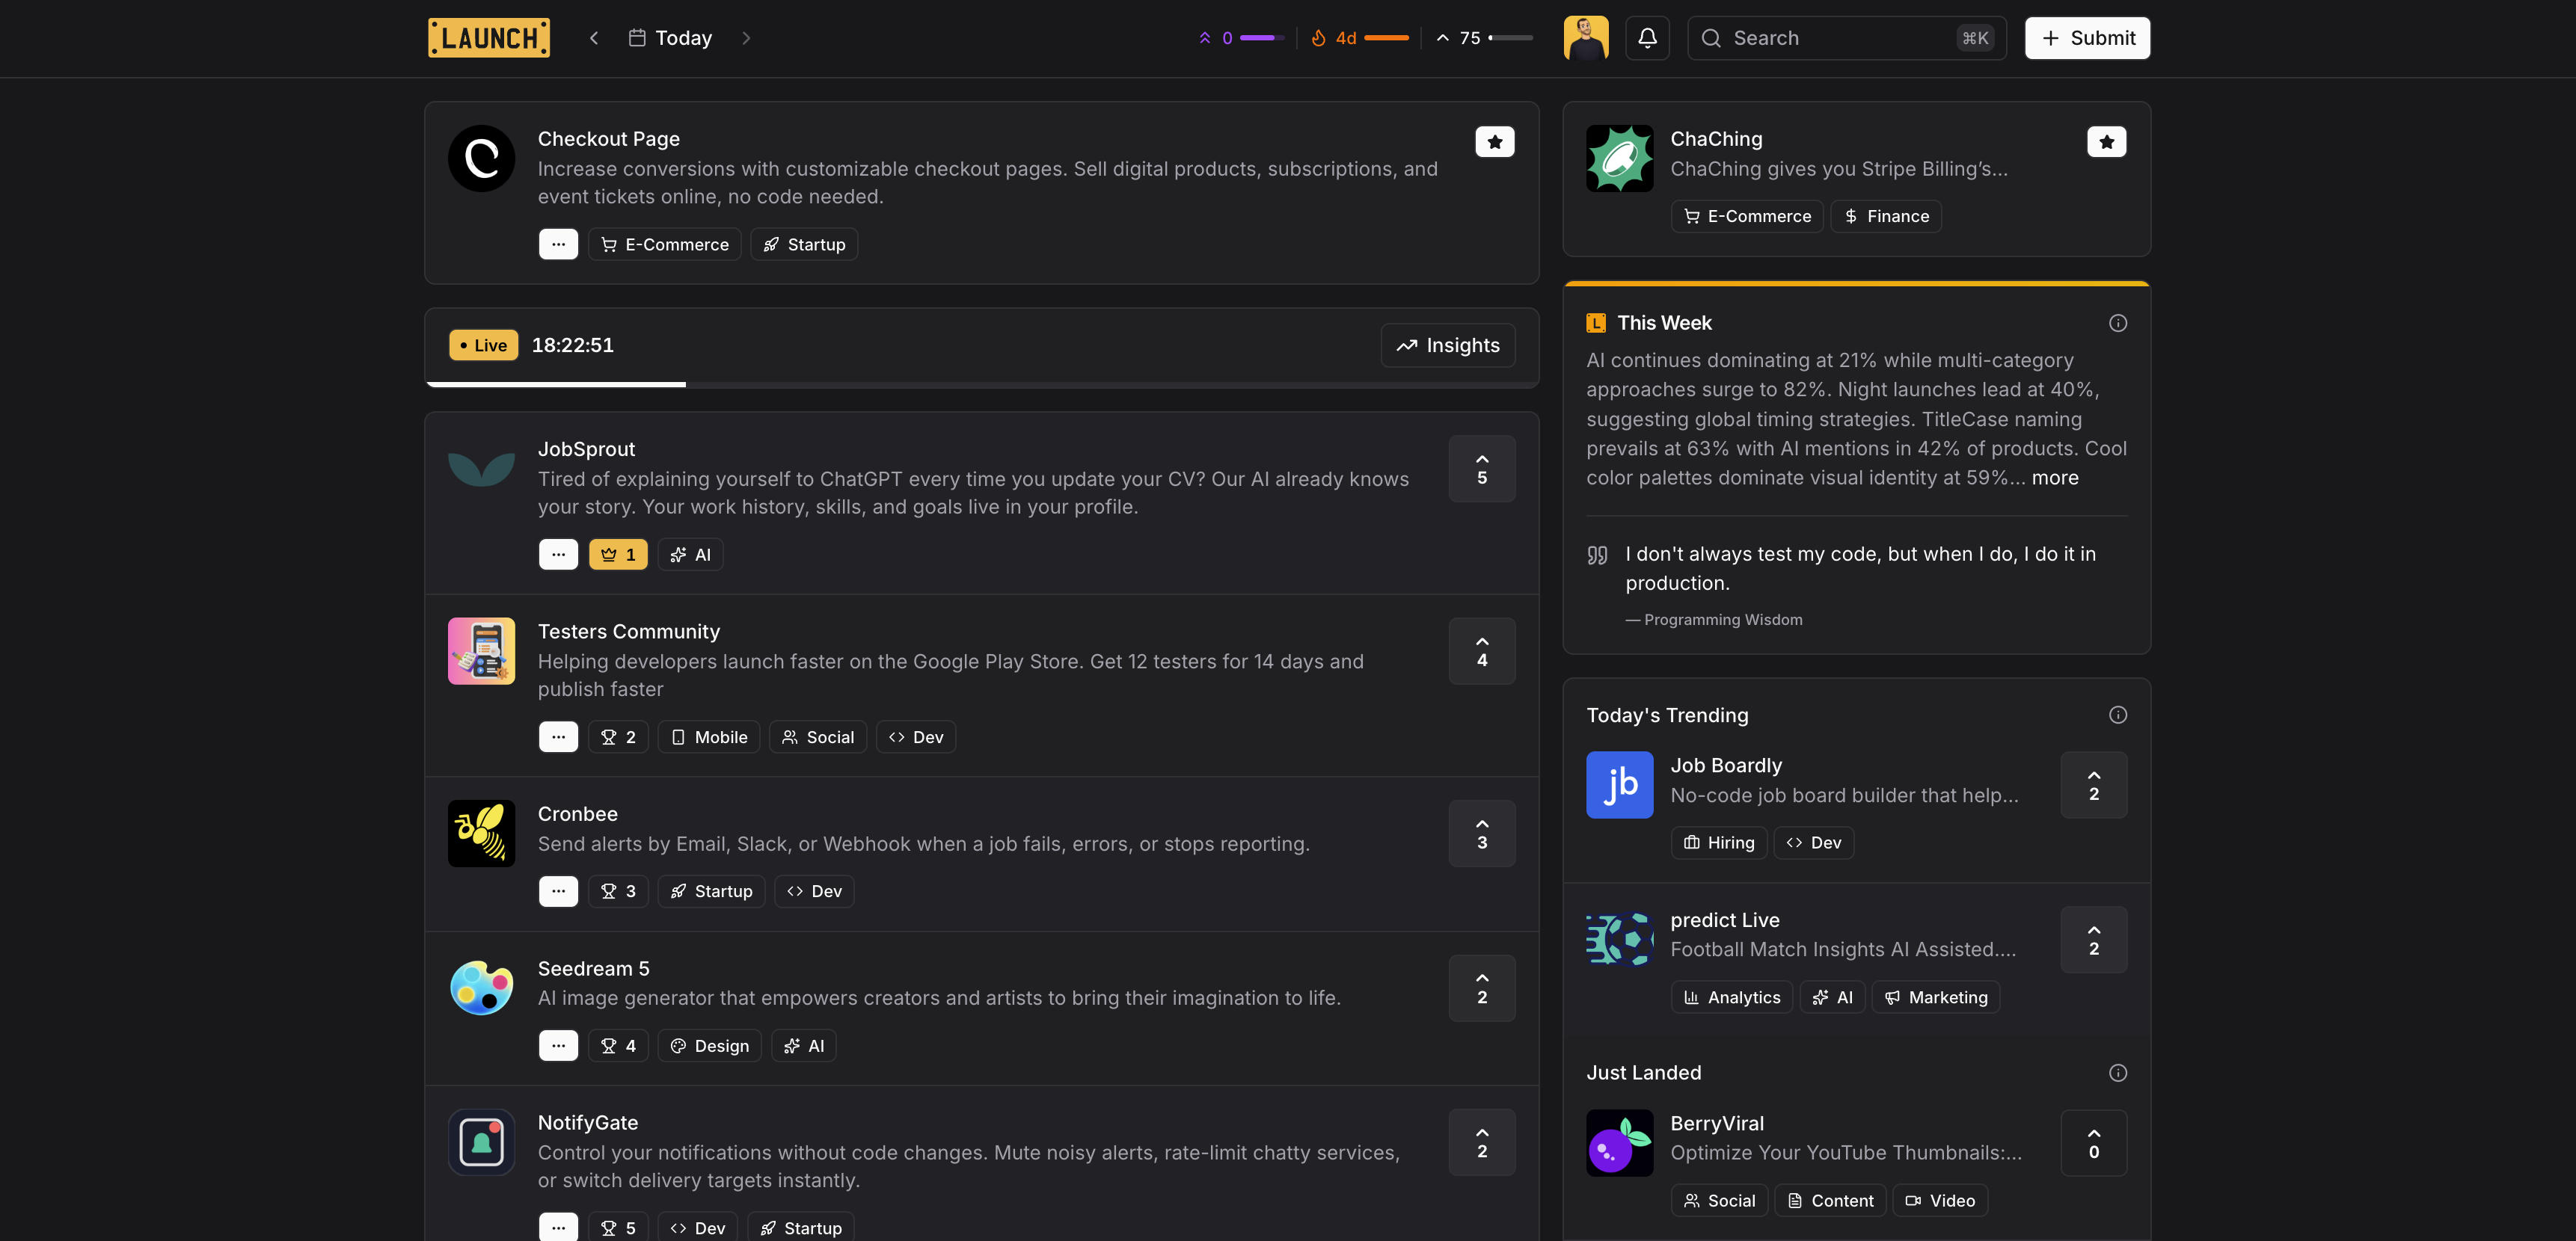Open Cronbee bee logo thumbnail
Image resolution: width=2576 pixels, height=1241 pixels.
481,834
